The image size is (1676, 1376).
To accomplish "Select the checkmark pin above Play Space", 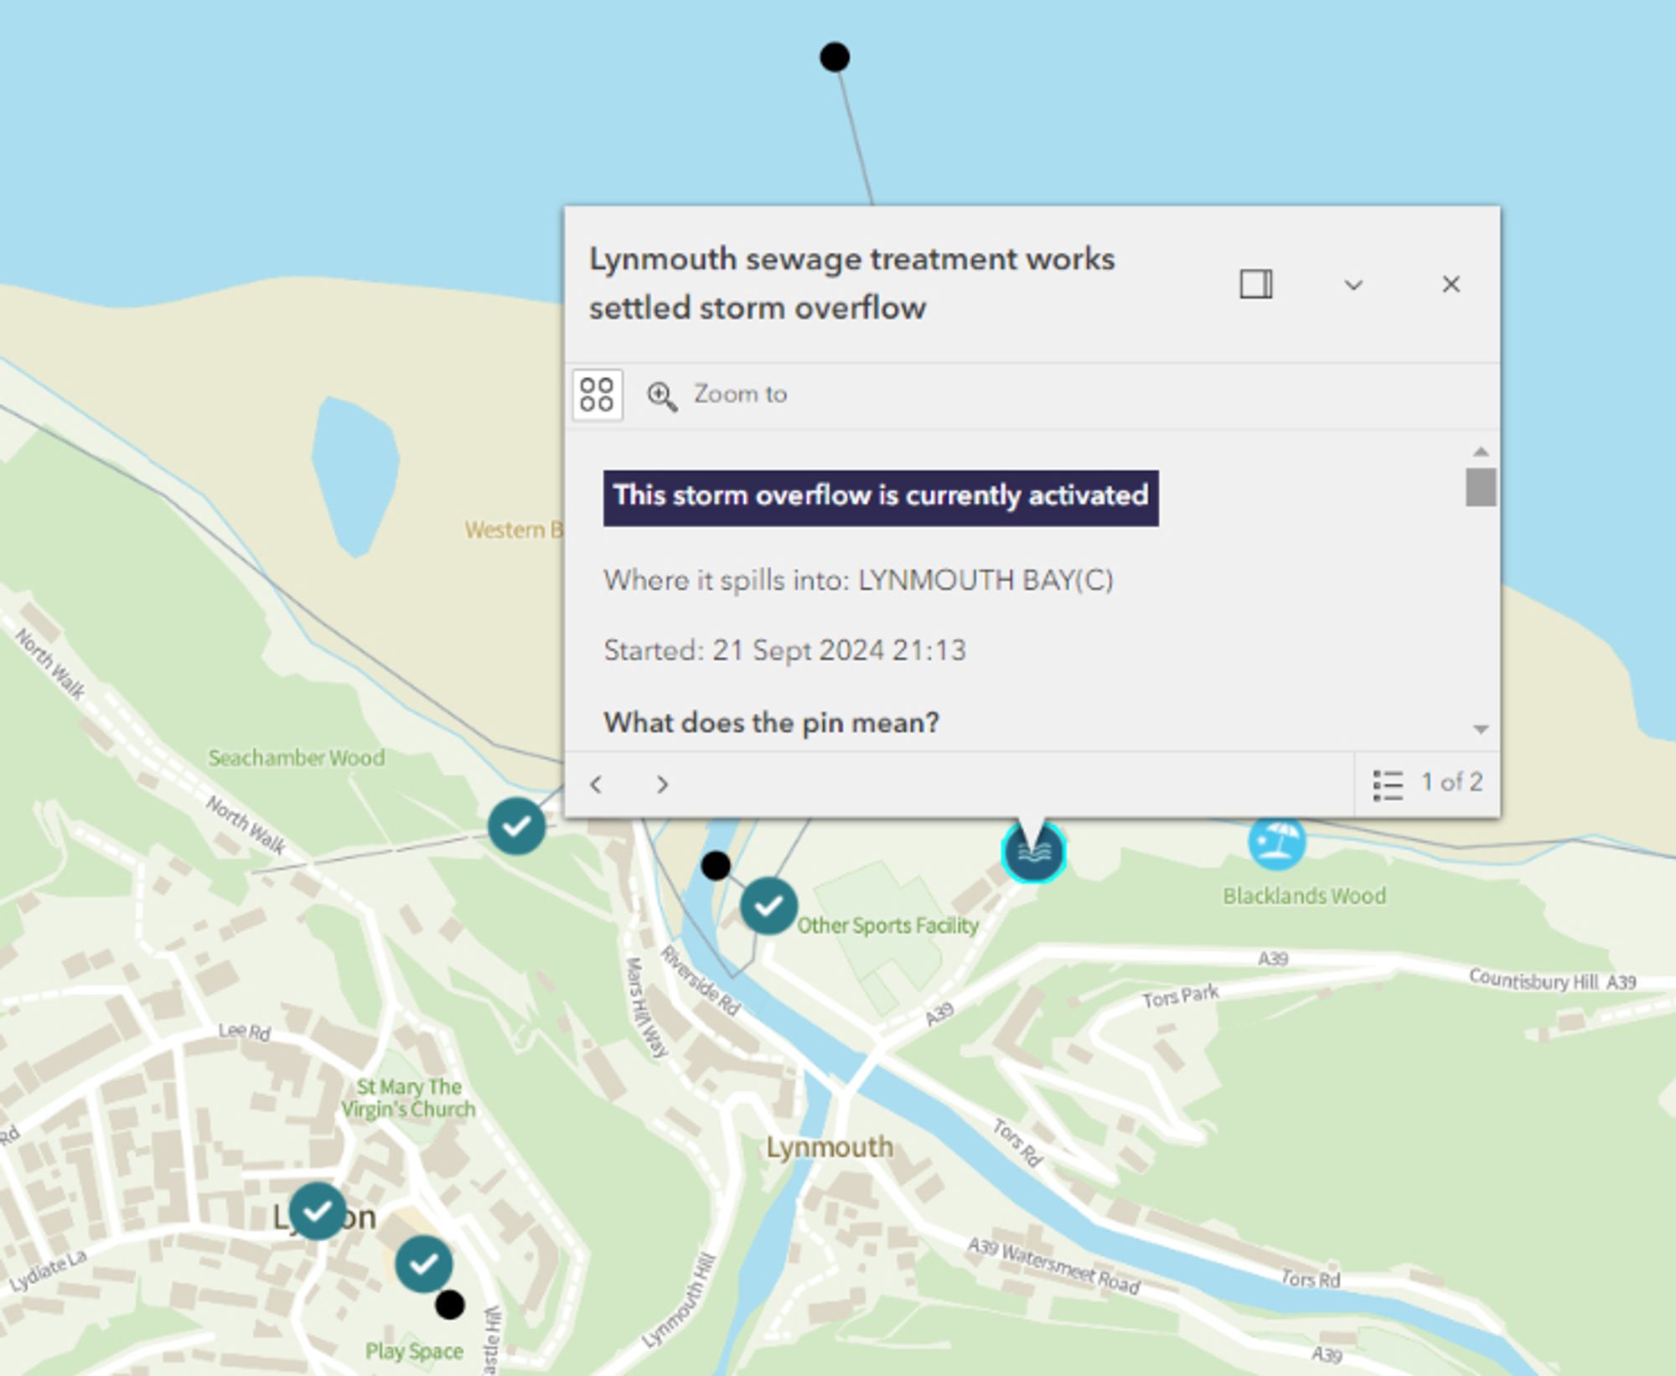I will pyautogui.click(x=423, y=1264).
